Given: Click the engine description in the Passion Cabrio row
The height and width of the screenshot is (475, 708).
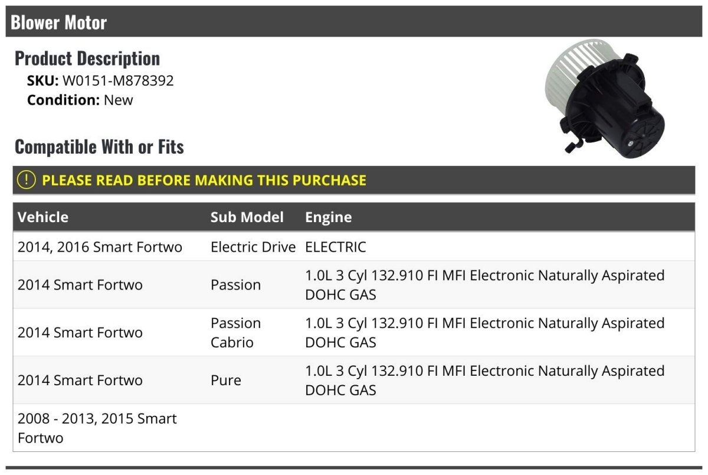Looking at the screenshot, I should point(484,333).
